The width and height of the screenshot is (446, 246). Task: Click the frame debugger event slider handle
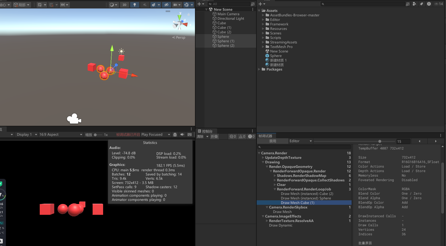(x=380, y=141)
